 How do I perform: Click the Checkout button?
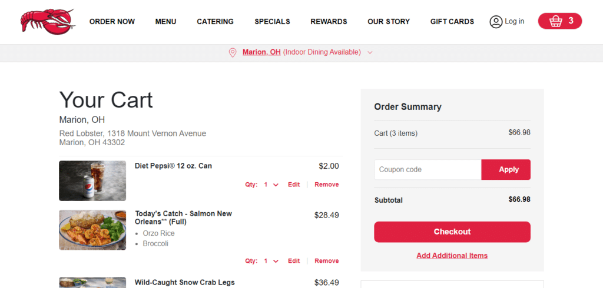[452, 232]
